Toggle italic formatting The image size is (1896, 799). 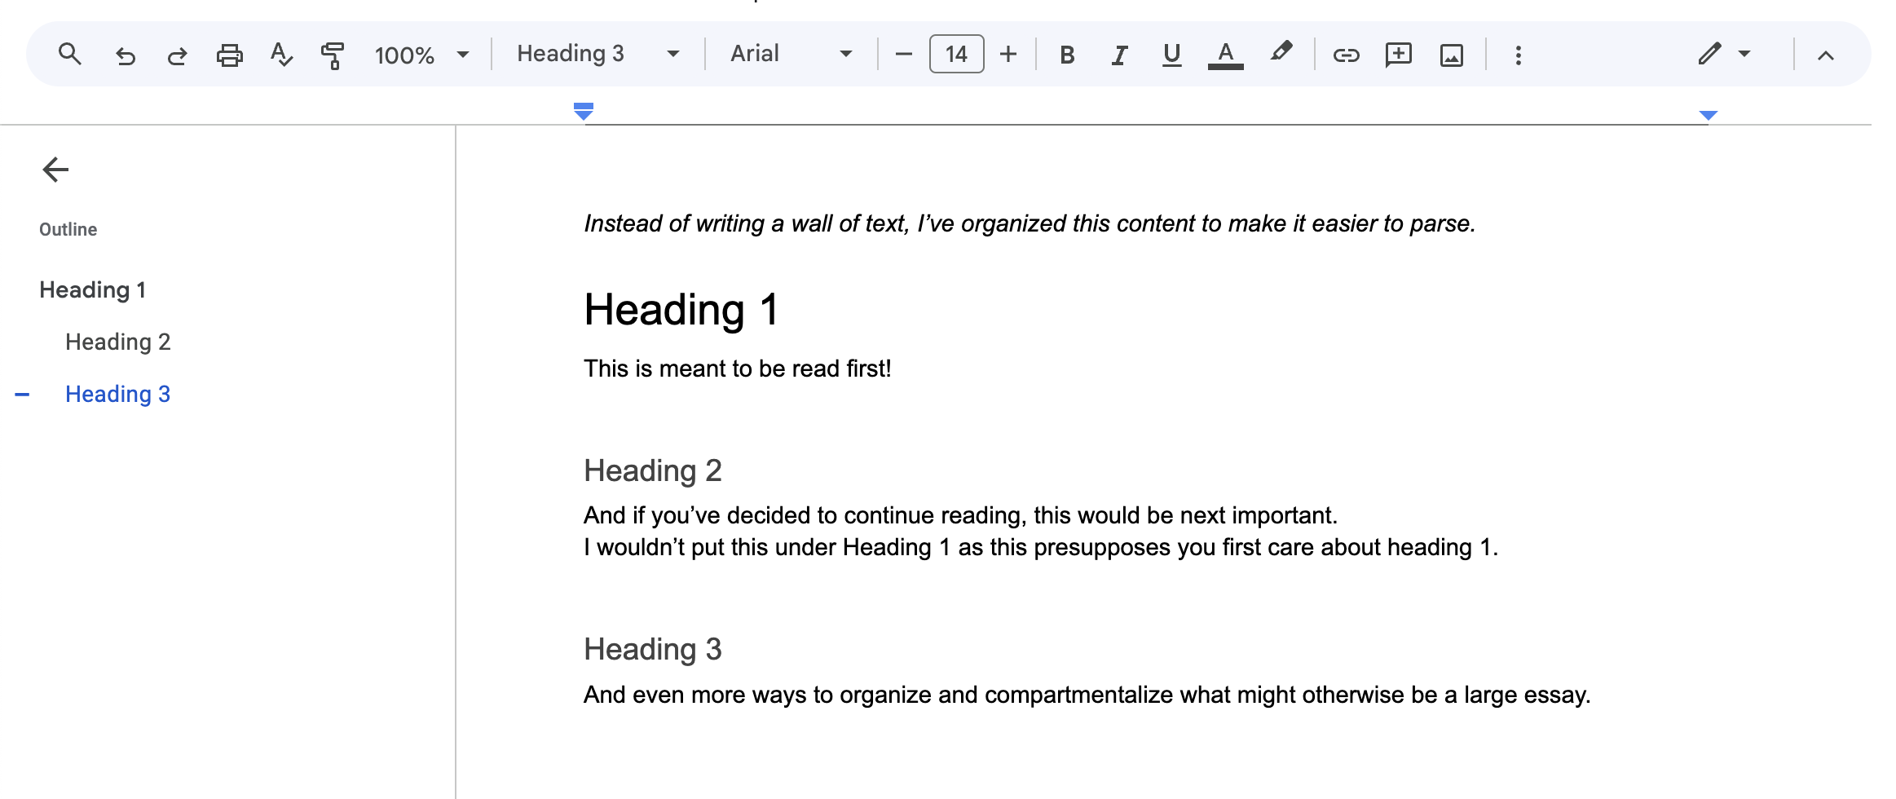coord(1119,55)
